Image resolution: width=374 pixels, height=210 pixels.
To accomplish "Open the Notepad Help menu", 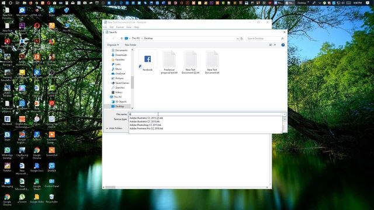I will [x=136, y=27].
